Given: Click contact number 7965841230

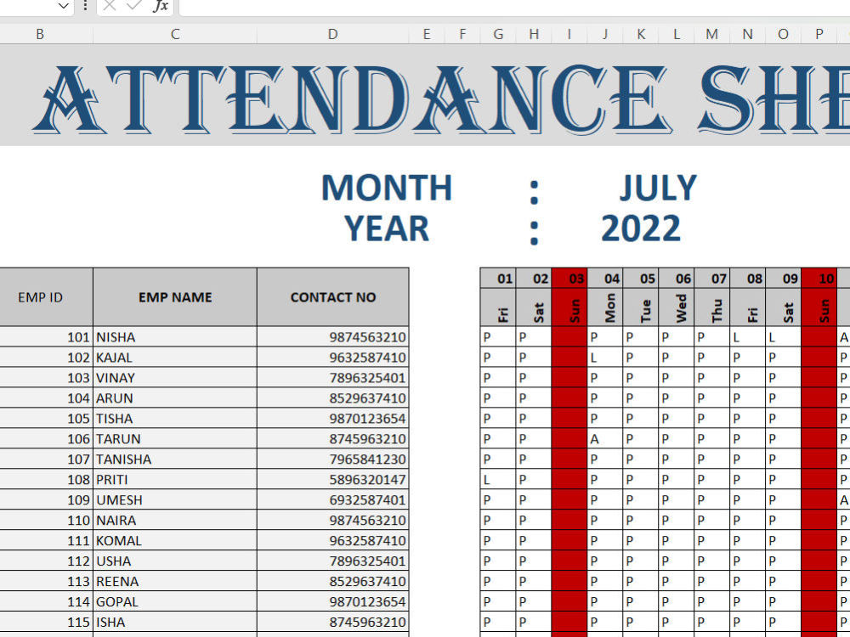Looking at the screenshot, I should point(333,459).
